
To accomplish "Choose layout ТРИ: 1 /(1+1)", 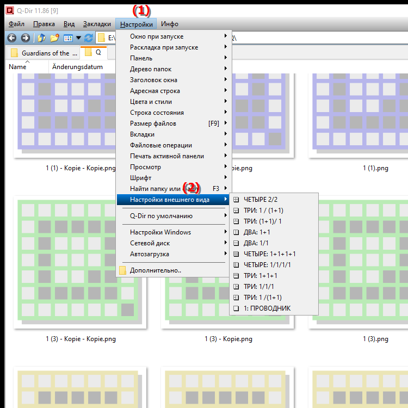I will pyautogui.click(x=274, y=298).
